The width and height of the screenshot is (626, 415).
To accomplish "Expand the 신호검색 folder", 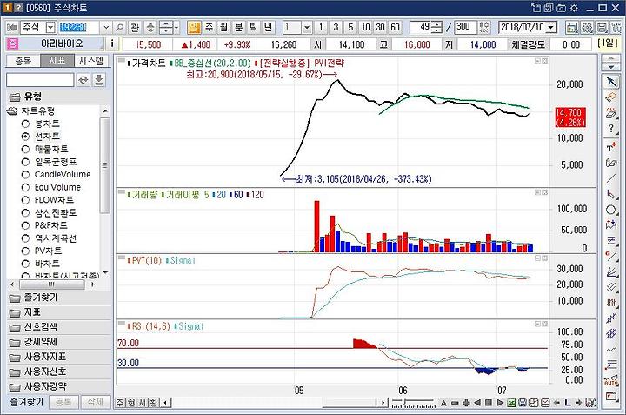I will click(x=59, y=327).
